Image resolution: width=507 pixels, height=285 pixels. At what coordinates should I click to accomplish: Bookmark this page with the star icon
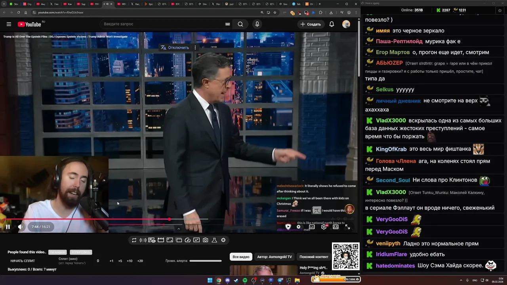pos(275,12)
